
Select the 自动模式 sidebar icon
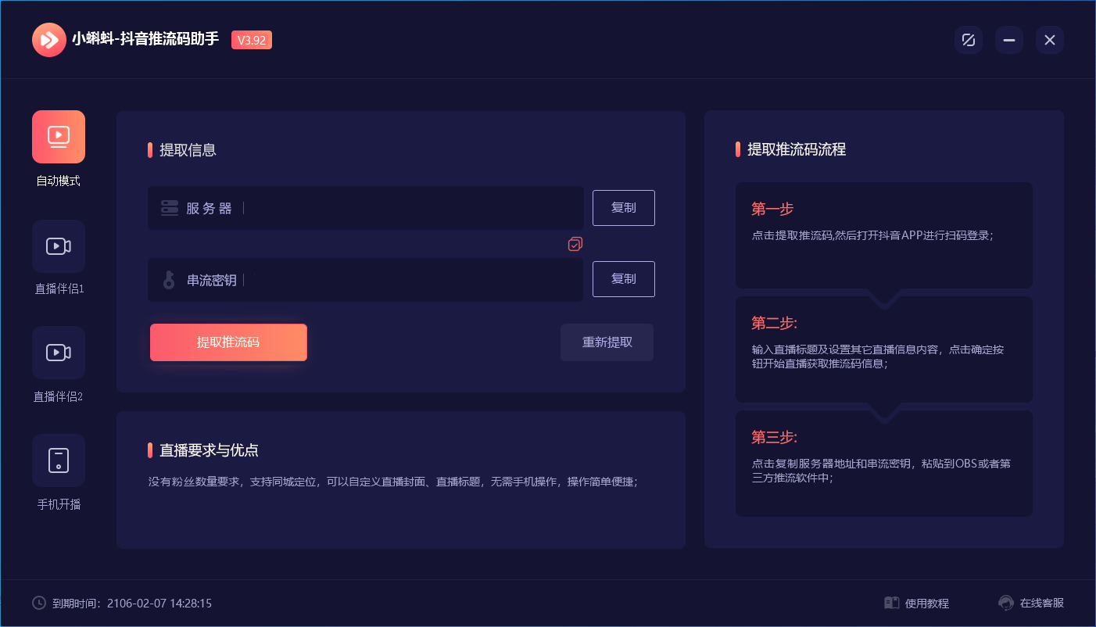pos(58,137)
